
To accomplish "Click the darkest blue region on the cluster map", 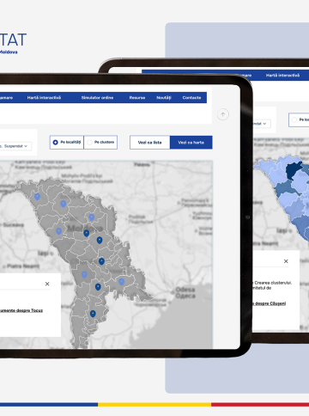I will point(294,170).
